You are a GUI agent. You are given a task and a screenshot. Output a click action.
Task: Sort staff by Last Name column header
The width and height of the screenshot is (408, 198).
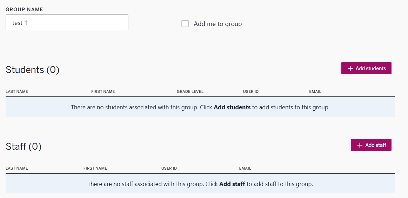pyautogui.click(x=17, y=168)
